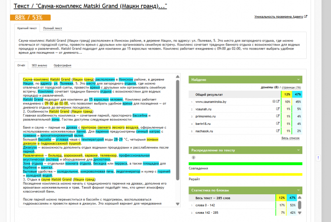Collapse 'Статистика по блокам' section
The height and width of the screenshot is (222, 331).
[x=298, y=190]
